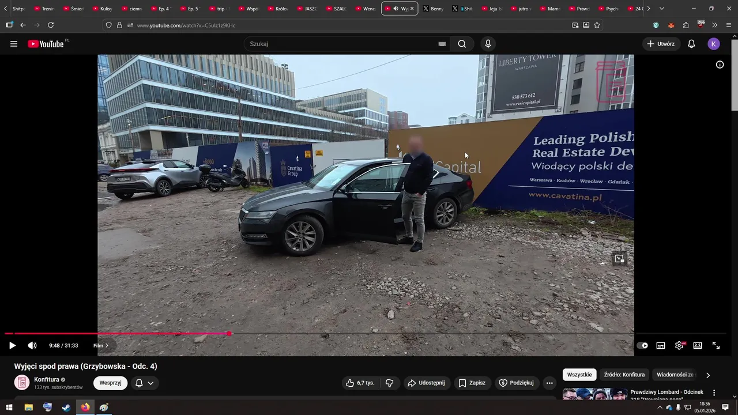Image resolution: width=738 pixels, height=415 pixels.
Task: Open the account avatar K menu
Action: 714,44
